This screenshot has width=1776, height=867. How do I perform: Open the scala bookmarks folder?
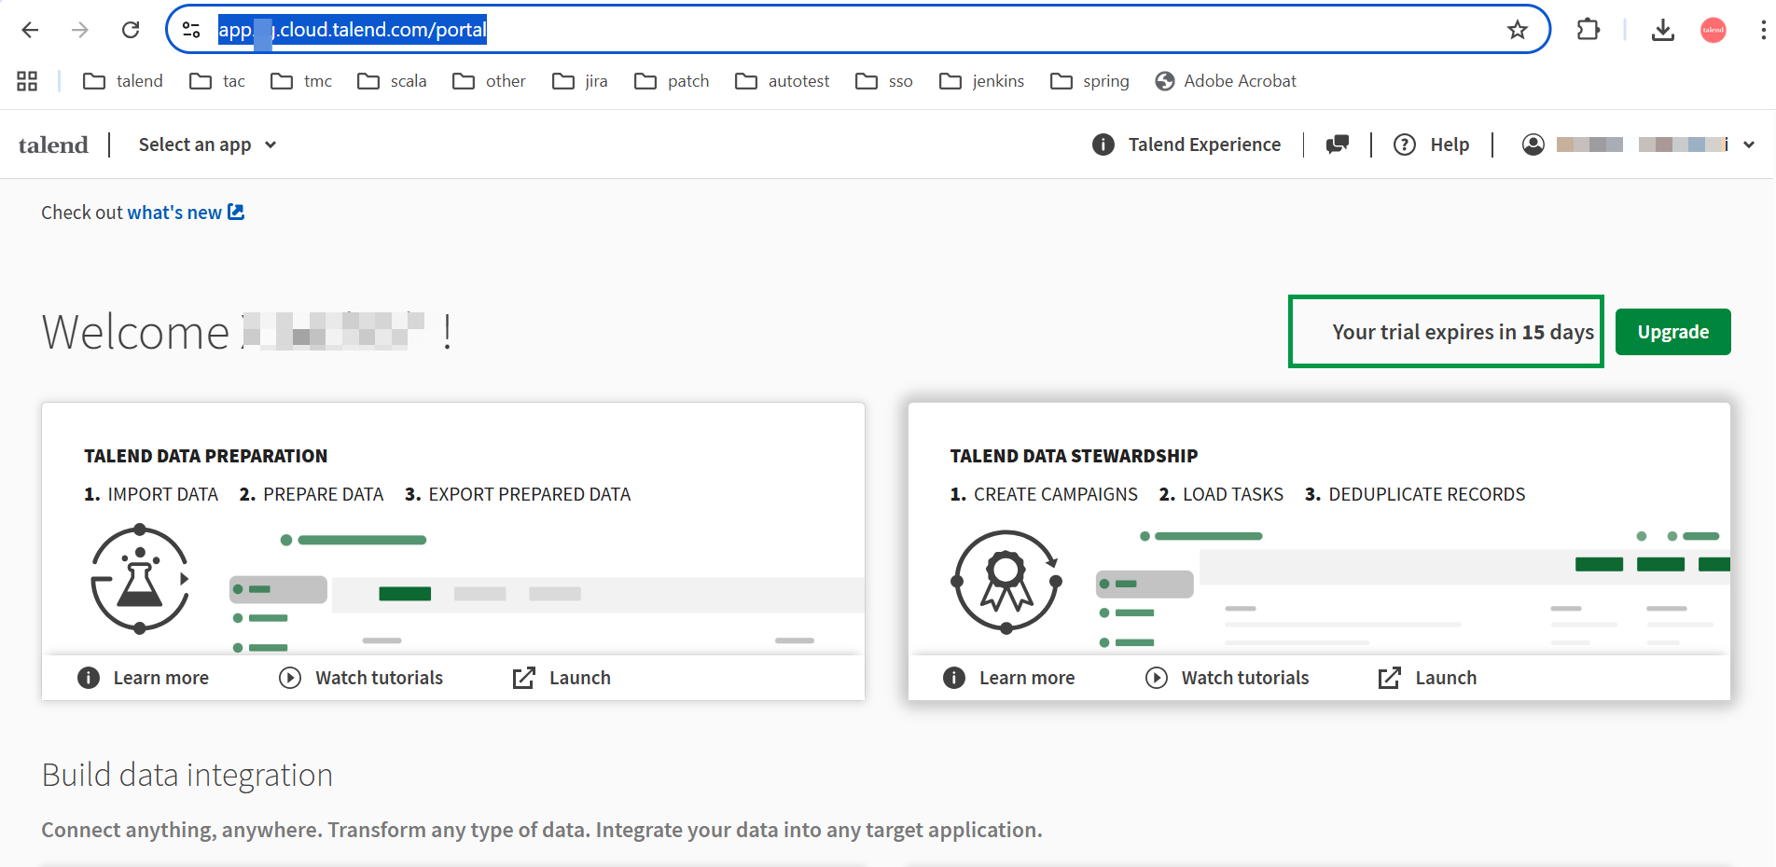[392, 81]
